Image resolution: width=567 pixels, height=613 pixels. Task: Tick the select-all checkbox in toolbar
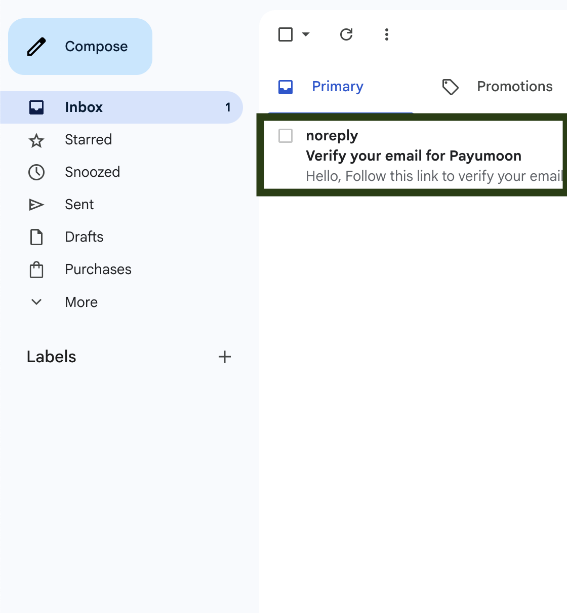click(286, 34)
